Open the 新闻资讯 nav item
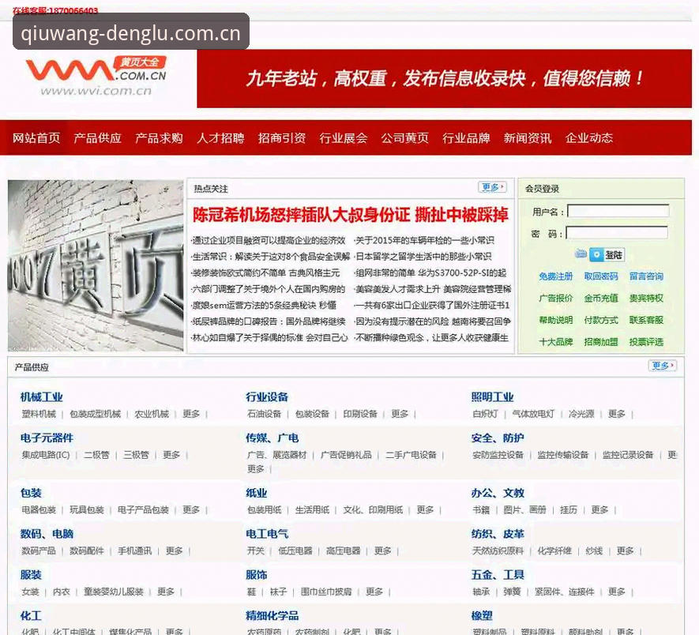The width and height of the screenshot is (699, 635). pos(528,137)
